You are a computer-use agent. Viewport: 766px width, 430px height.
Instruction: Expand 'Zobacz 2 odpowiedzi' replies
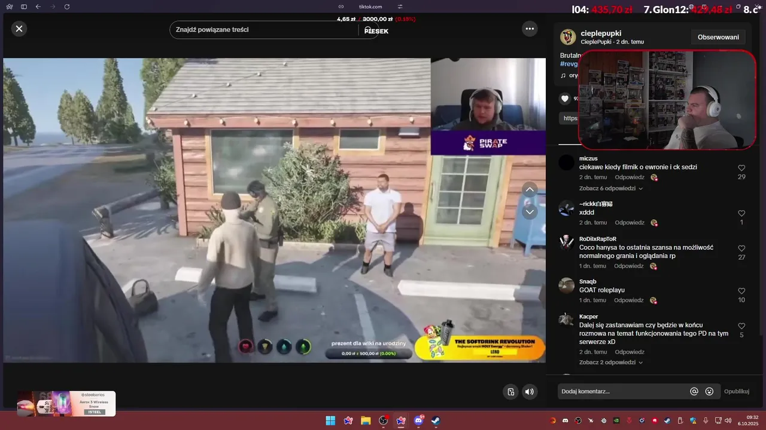(x=611, y=363)
